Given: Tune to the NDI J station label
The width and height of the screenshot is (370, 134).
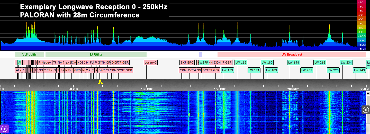Looking at the screenshot, I should coord(81,62).
